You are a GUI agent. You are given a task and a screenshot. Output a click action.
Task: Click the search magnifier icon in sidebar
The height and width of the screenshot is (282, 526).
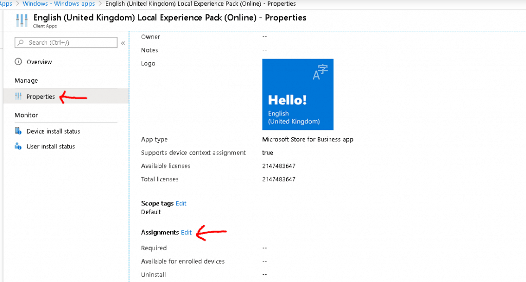click(21, 43)
